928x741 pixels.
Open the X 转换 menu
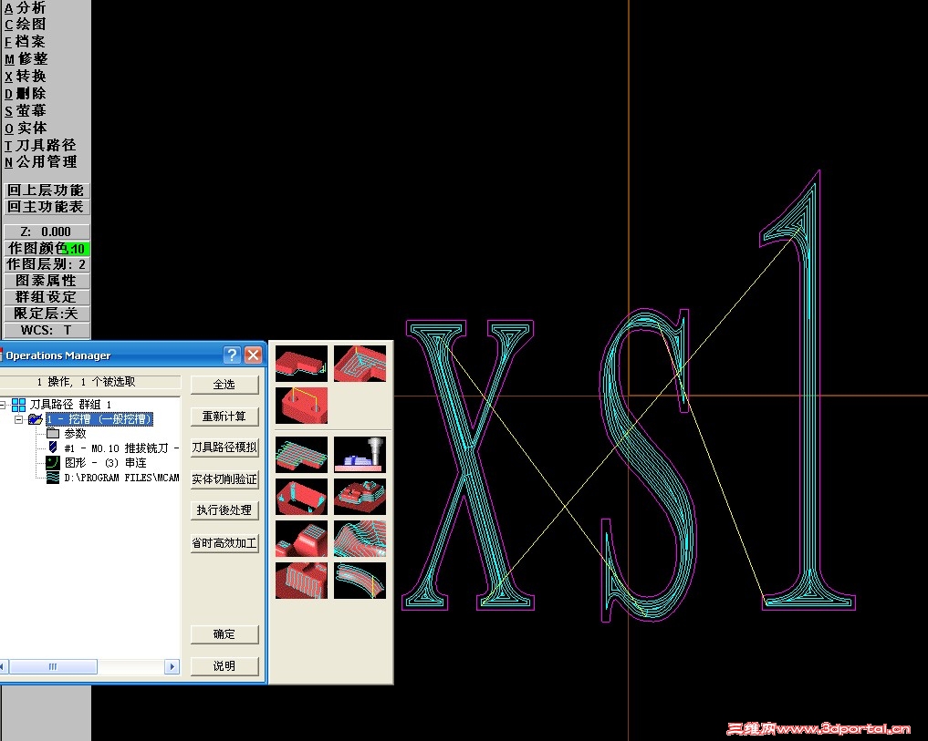click(25, 76)
